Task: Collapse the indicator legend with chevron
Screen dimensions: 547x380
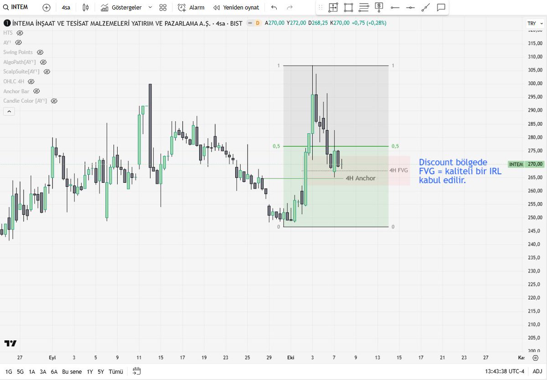Action: pyautogui.click(x=8, y=112)
